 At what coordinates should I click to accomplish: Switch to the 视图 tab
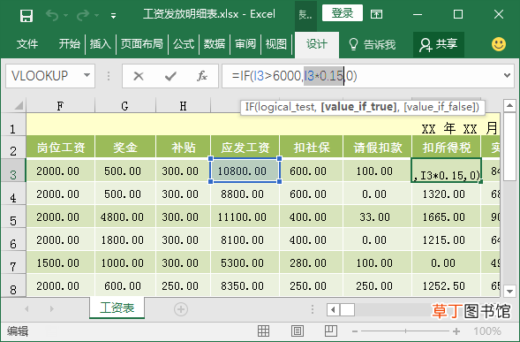[276, 44]
